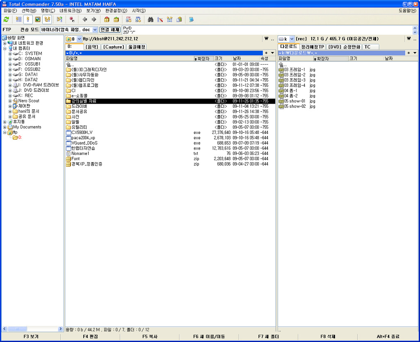Open the 네트워크(N) menu

coord(70,10)
